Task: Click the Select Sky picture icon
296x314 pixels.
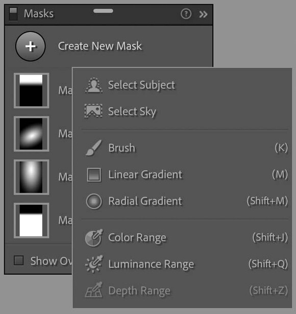Action: click(x=93, y=111)
